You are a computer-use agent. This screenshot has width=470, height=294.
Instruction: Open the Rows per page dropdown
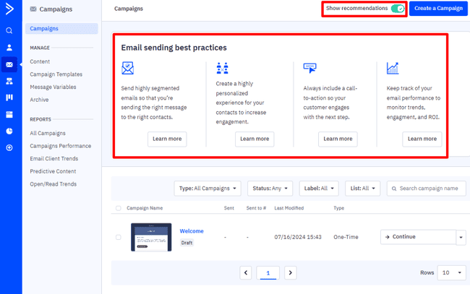point(453,273)
